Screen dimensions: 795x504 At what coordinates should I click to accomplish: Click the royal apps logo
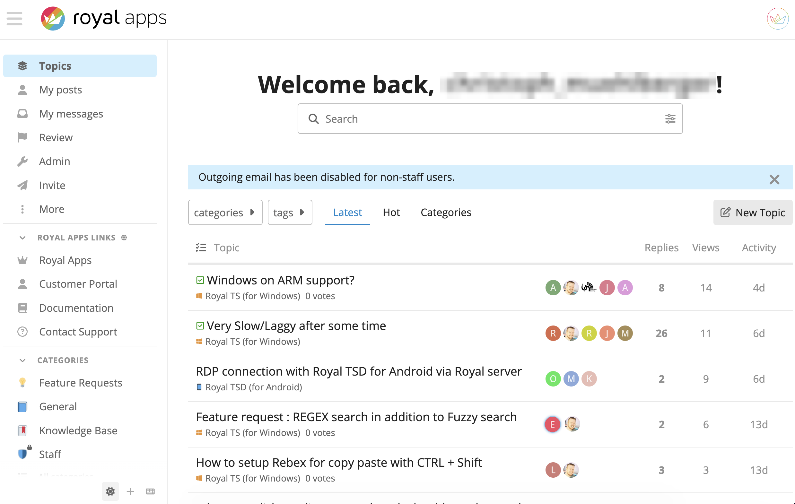coord(104,19)
